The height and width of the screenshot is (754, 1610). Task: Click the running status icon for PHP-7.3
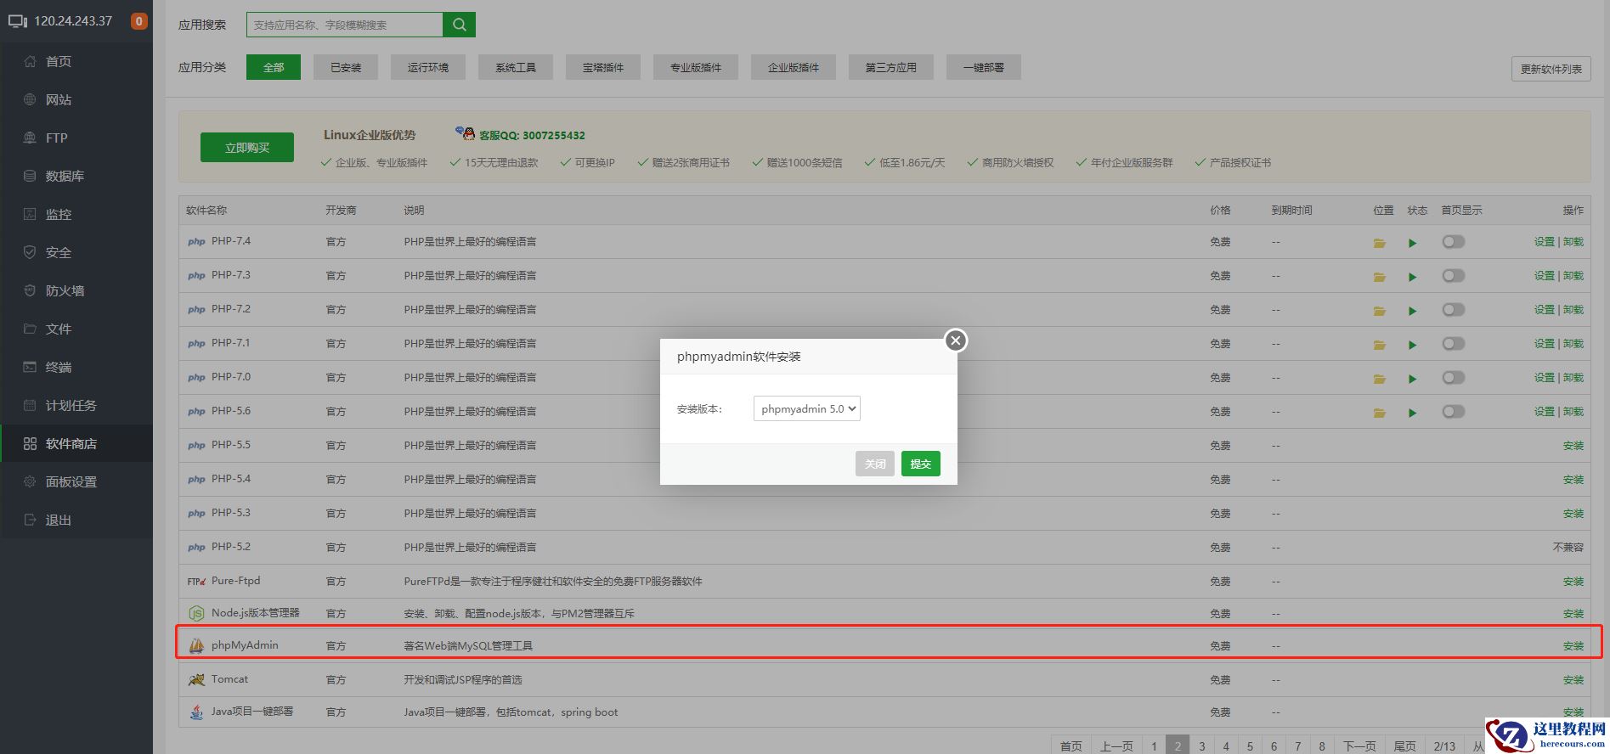[1413, 277]
